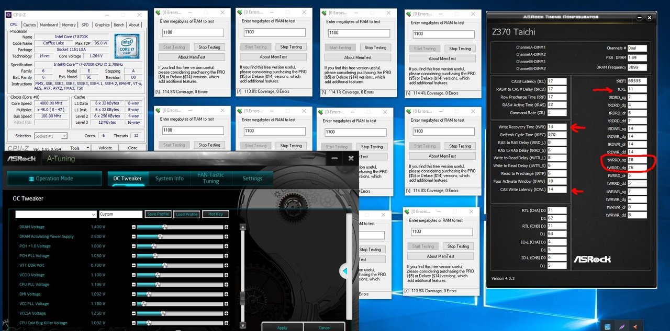Switch to CPU-Z Caches tab
670x331 pixels.
tap(30, 25)
